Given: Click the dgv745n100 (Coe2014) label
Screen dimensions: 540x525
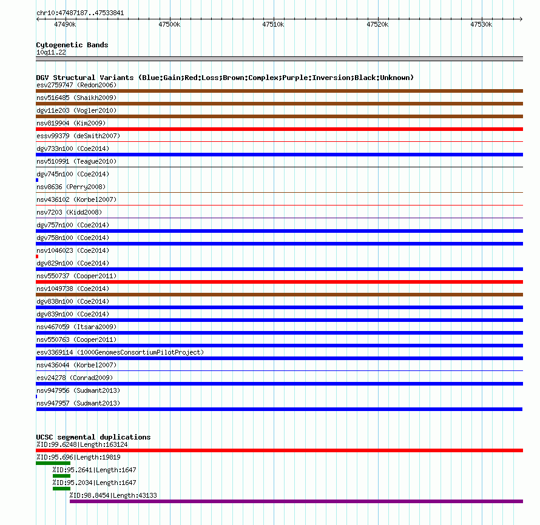Looking at the screenshot, I should (73, 174).
